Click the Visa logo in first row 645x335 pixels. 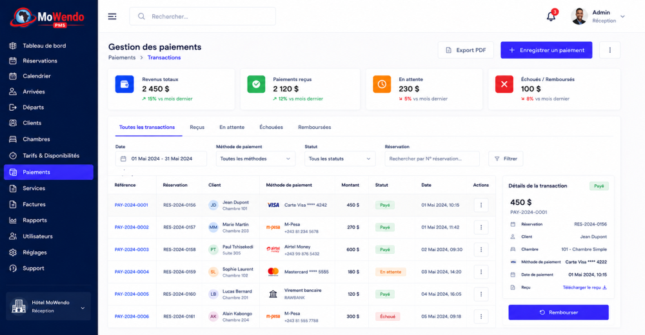click(x=273, y=205)
